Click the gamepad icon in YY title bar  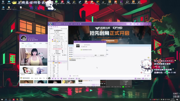point(139,24)
